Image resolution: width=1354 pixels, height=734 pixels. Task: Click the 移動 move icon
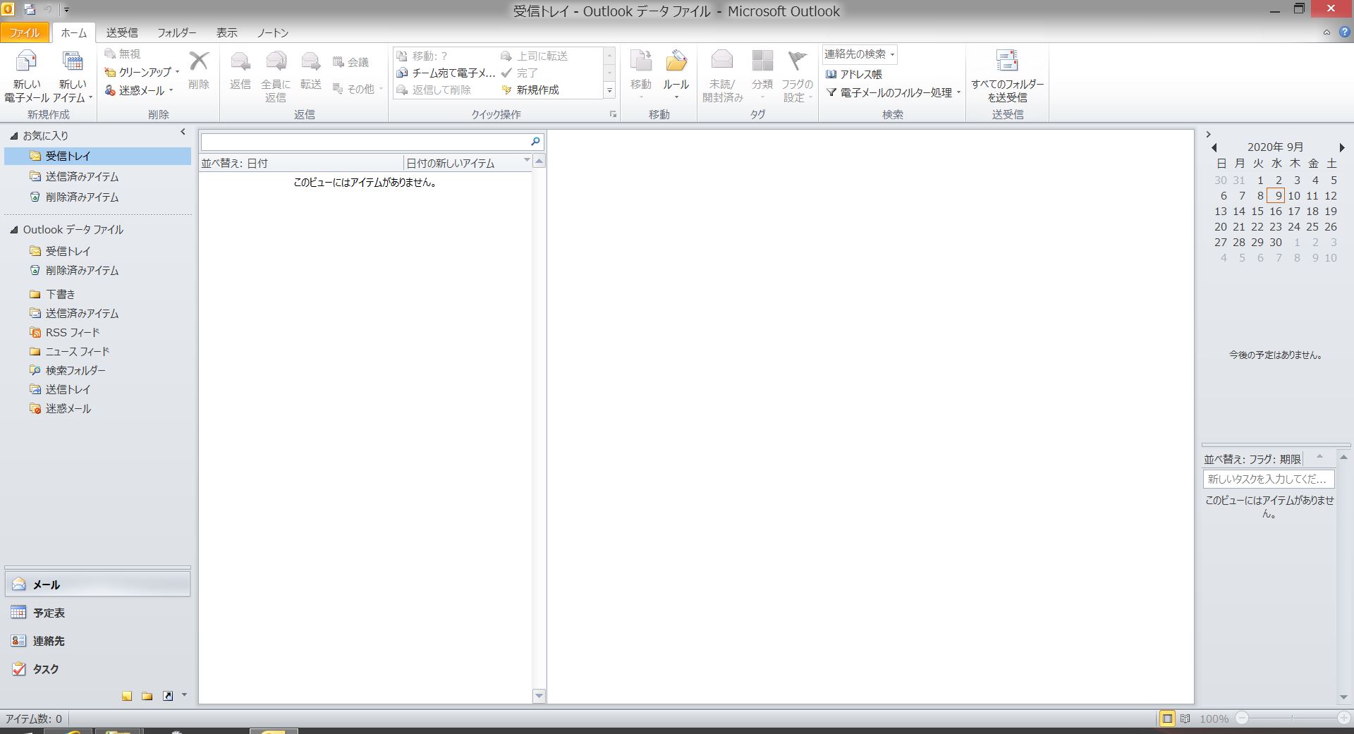point(641,61)
